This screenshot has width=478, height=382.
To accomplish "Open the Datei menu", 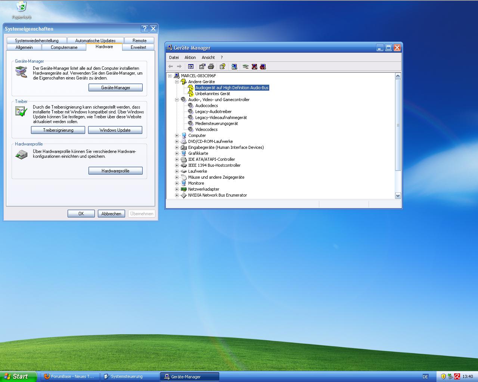I will pyautogui.click(x=174, y=57).
